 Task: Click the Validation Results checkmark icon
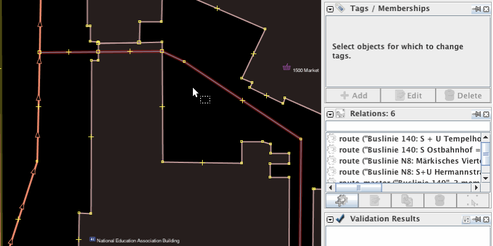tap(340, 219)
